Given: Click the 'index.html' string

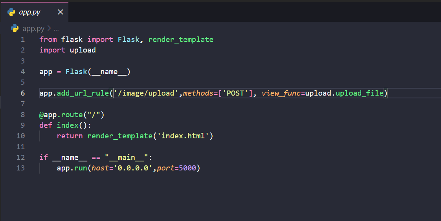Looking at the screenshot, I should tap(183, 136).
